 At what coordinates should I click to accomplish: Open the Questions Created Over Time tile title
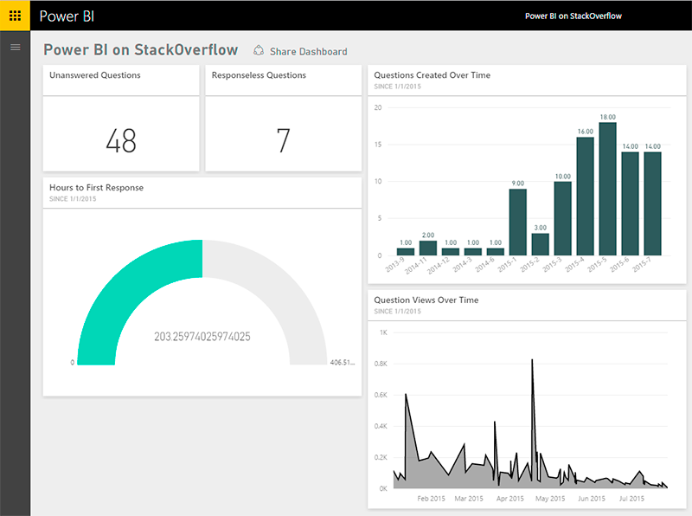(x=432, y=75)
